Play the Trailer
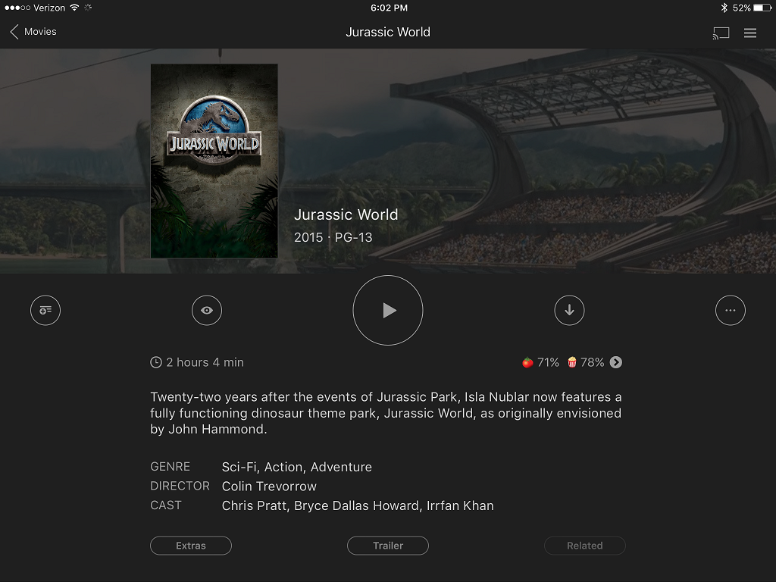 (x=388, y=546)
